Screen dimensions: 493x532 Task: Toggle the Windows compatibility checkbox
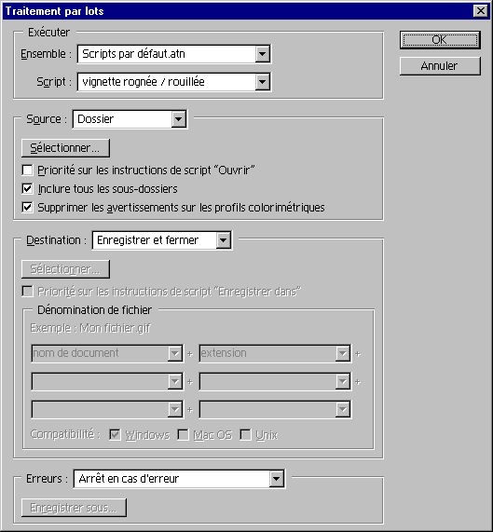[x=115, y=434]
